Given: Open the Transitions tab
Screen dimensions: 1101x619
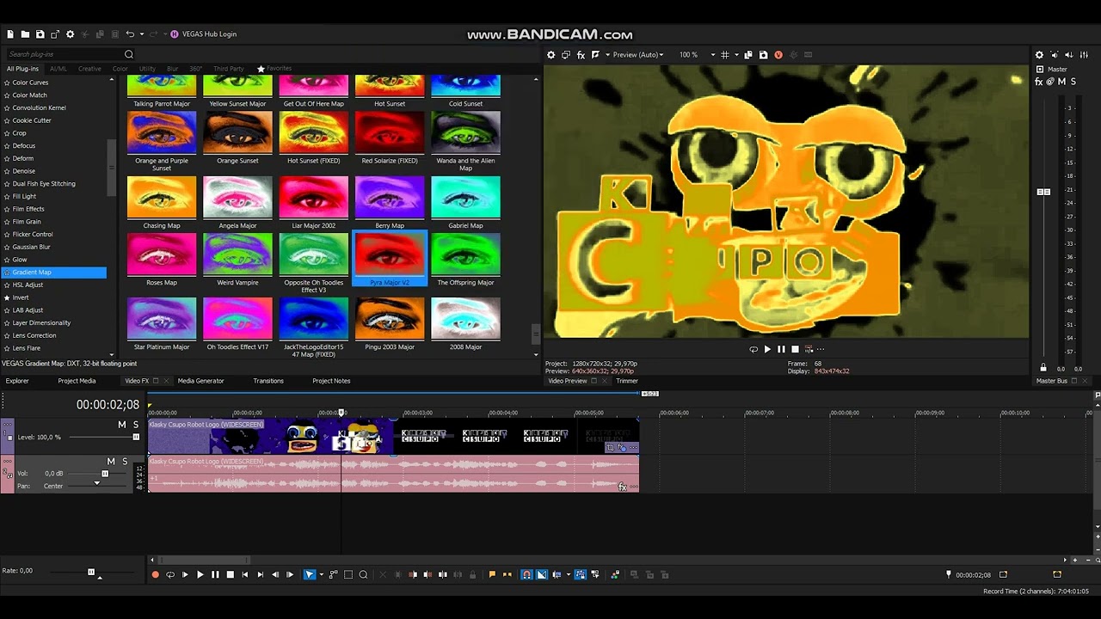Looking at the screenshot, I should [268, 381].
